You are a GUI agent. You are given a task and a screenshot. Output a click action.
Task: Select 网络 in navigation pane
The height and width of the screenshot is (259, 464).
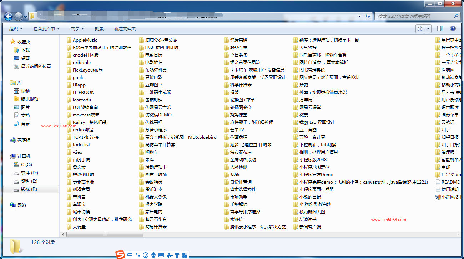pyautogui.click(x=22, y=205)
